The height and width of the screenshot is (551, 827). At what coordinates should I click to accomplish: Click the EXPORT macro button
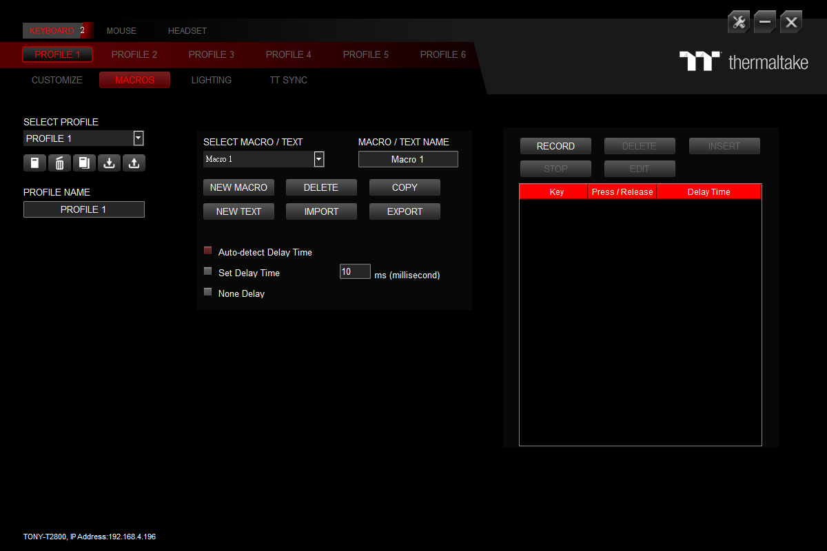coord(405,211)
